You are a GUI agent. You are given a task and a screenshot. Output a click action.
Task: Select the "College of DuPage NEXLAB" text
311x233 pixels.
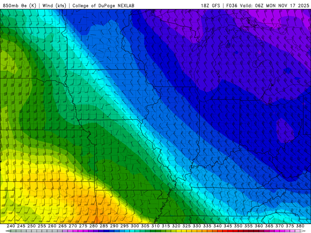pos(103,5)
